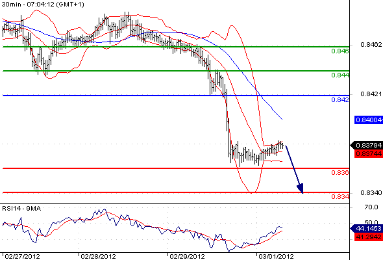
Task: Click the blue 0.84004 price tag
Action: [369, 120]
